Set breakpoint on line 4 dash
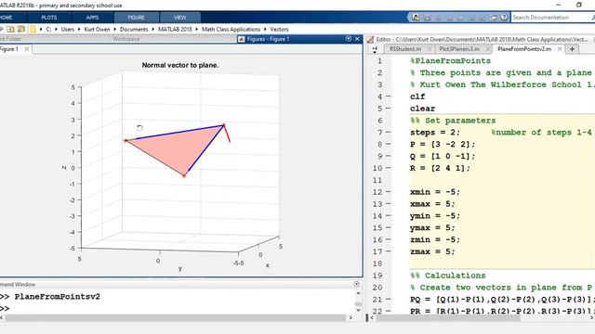Screen dimensions: 595x334 click(389, 96)
